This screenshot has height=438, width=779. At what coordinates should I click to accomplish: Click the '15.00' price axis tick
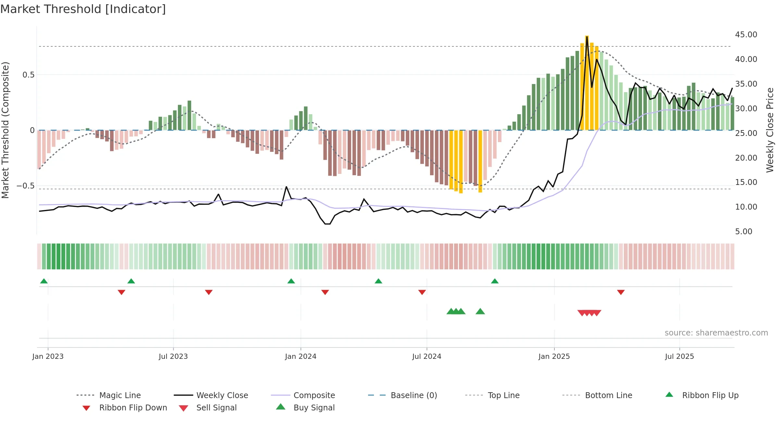point(746,182)
